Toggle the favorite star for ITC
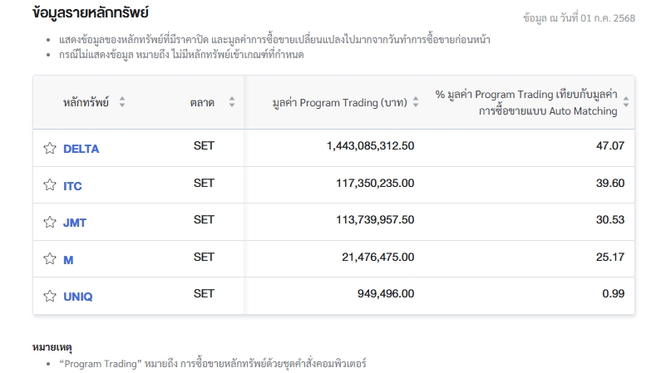Viewport: 656px width, 373px height. pyautogui.click(x=49, y=185)
